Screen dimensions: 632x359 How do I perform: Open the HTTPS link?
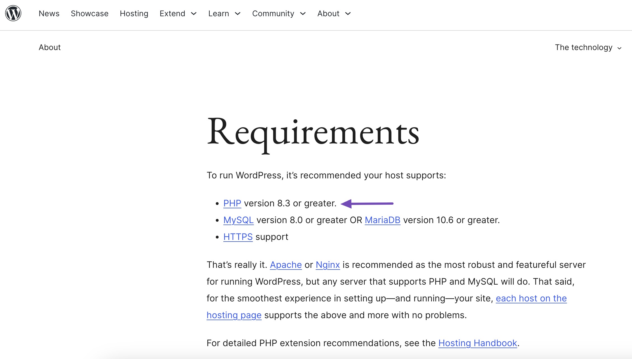(238, 237)
